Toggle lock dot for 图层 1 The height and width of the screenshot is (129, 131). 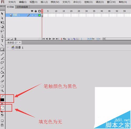[x=36, y=15]
